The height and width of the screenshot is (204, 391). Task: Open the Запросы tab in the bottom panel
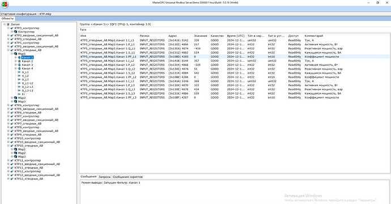click(x=104, y=177)
